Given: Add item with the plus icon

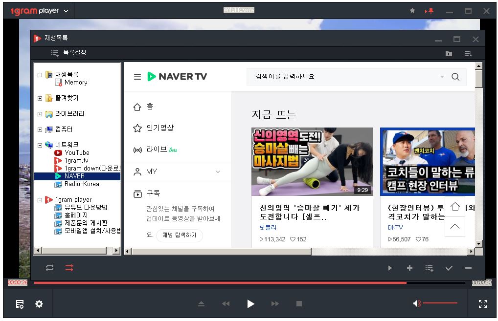Looking at the screenshot, I should click(410, 268).
